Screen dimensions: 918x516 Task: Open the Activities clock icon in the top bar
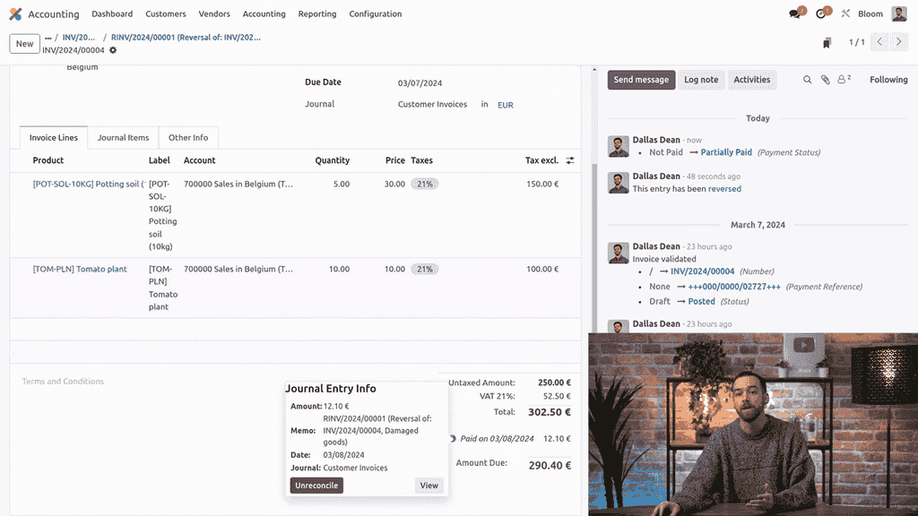click(x=820, y=13)
